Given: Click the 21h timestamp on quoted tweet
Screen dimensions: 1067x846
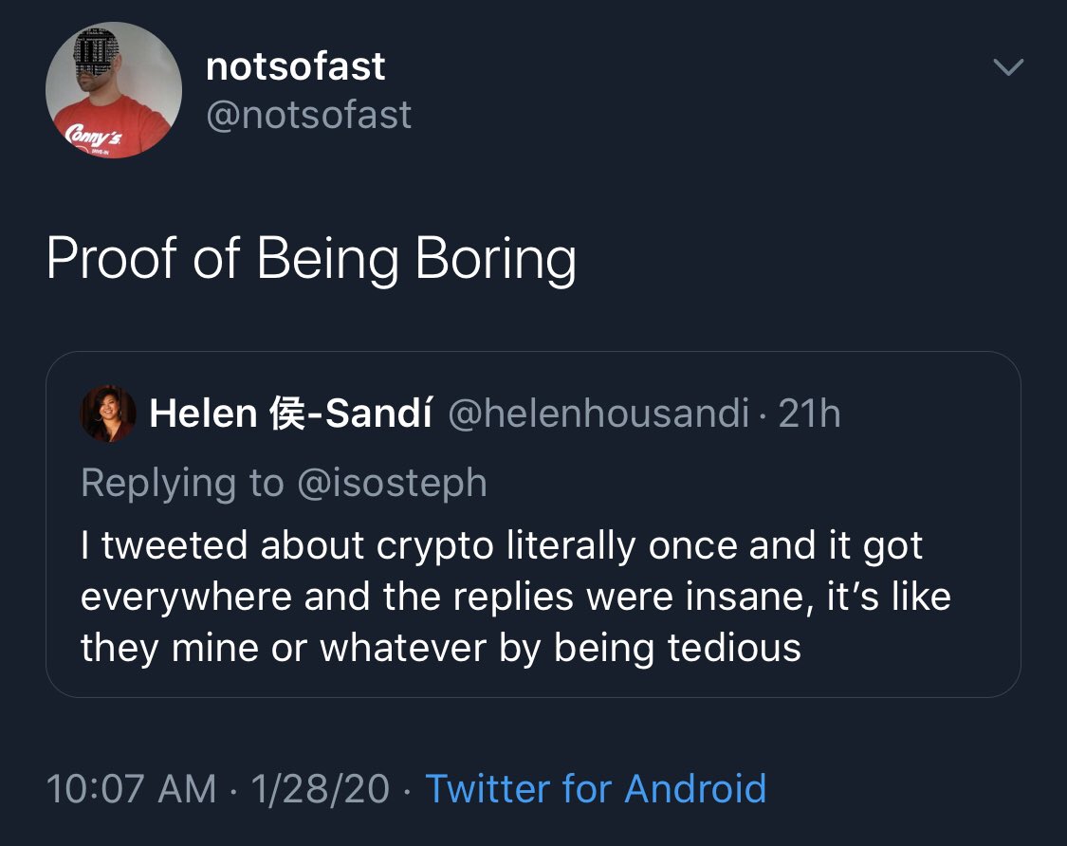Looking at the screenshot, I should 809,414.
